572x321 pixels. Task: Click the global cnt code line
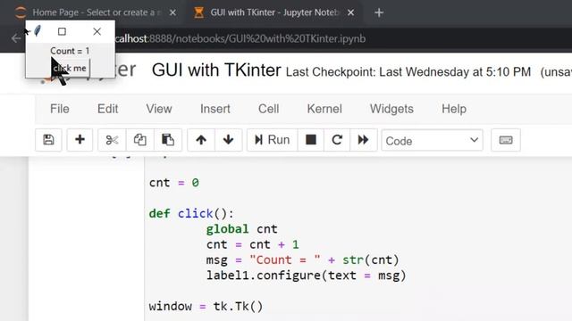241,229
